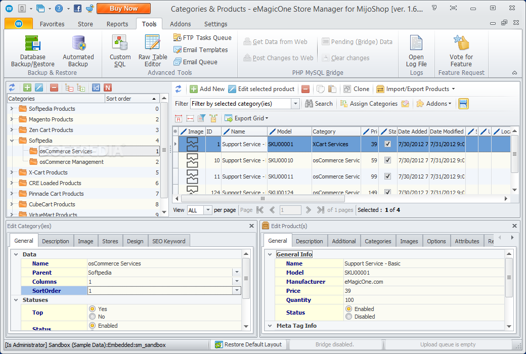Click the red 'N' categories toolbar icon
The height and width of the screenshot is (354, 526).
pyautogui.click(x=108, y=87)
